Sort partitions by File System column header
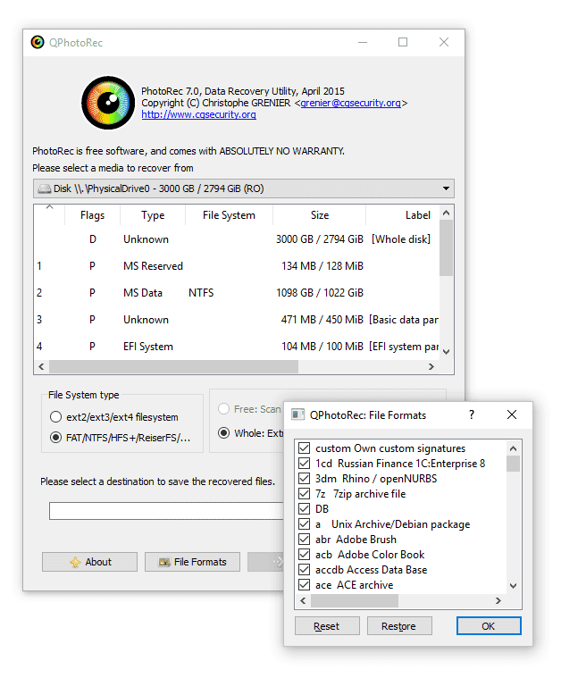 tap(229, 215)
